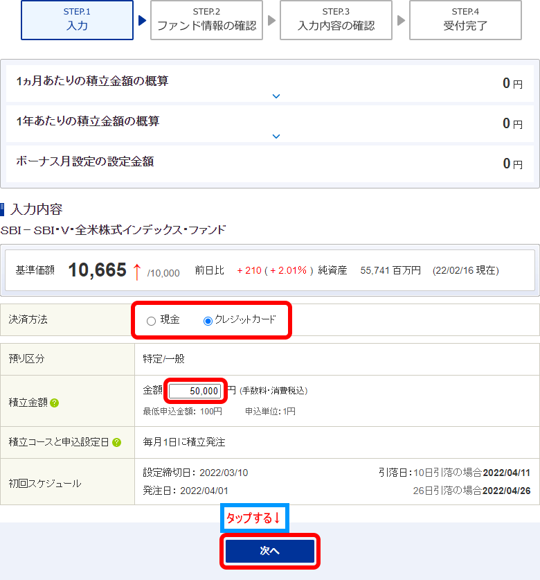Click the 入力内容 section heading

tap(36, 209)
